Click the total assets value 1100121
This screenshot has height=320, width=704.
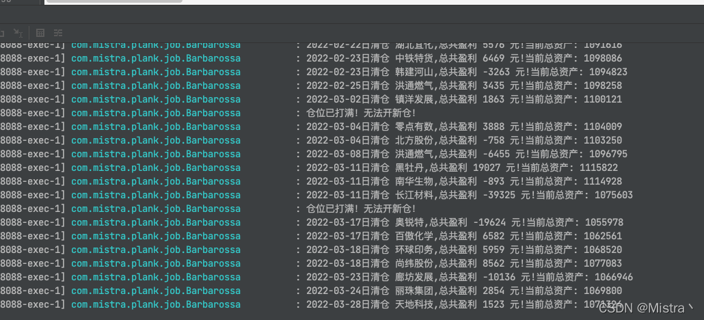tap(603, 99)
